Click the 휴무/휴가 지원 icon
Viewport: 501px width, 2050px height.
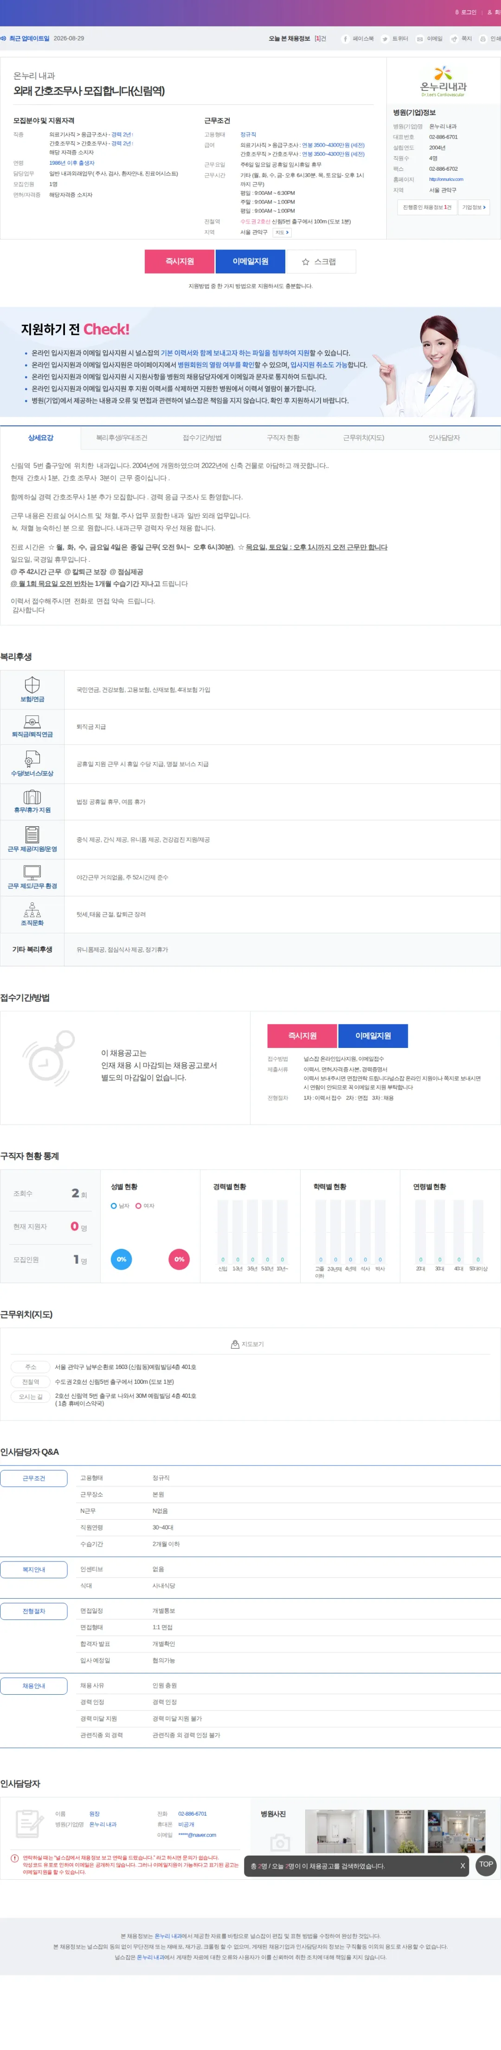tap(32, 797)
